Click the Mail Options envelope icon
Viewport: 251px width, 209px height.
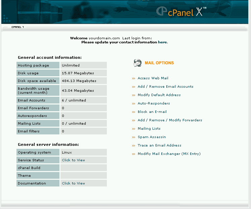pyautogui.click(x=137, y=63)
